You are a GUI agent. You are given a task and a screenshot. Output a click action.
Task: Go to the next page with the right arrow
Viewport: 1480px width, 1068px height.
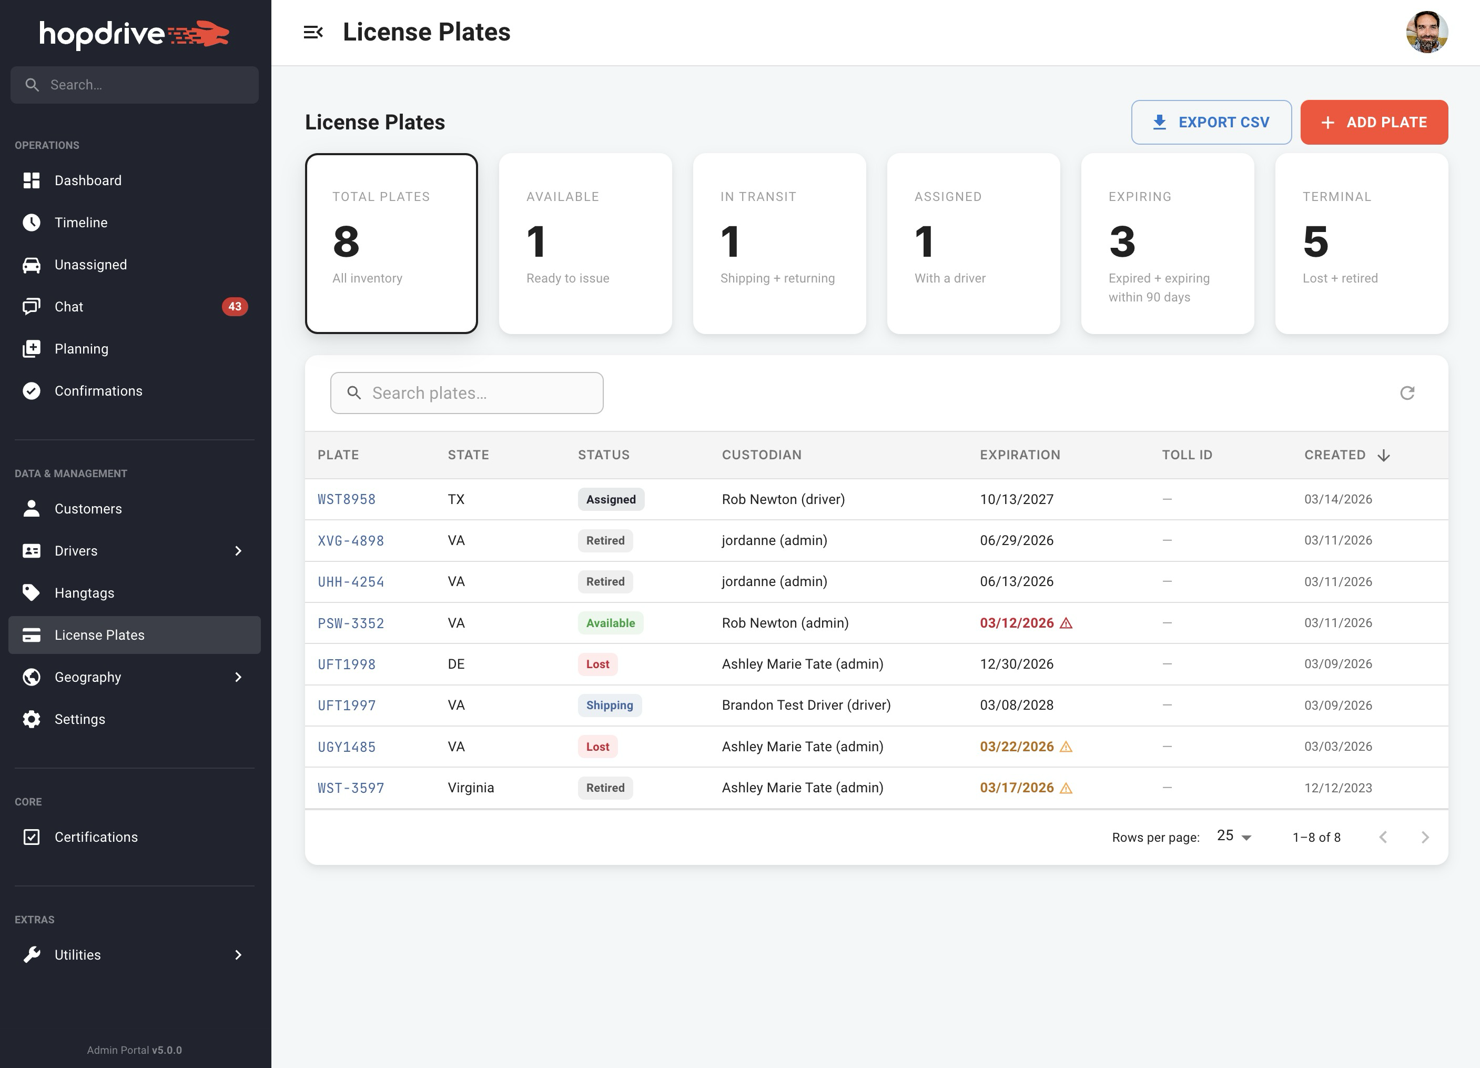[x=1425, y=837]
